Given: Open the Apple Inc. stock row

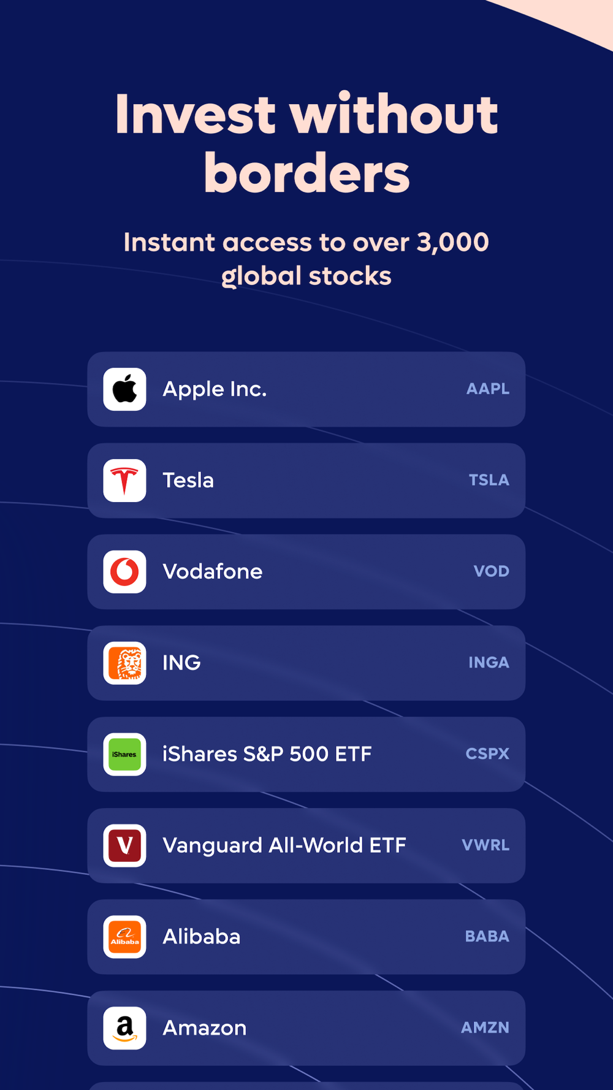Looking at the screenshot, I should (306, 389).
